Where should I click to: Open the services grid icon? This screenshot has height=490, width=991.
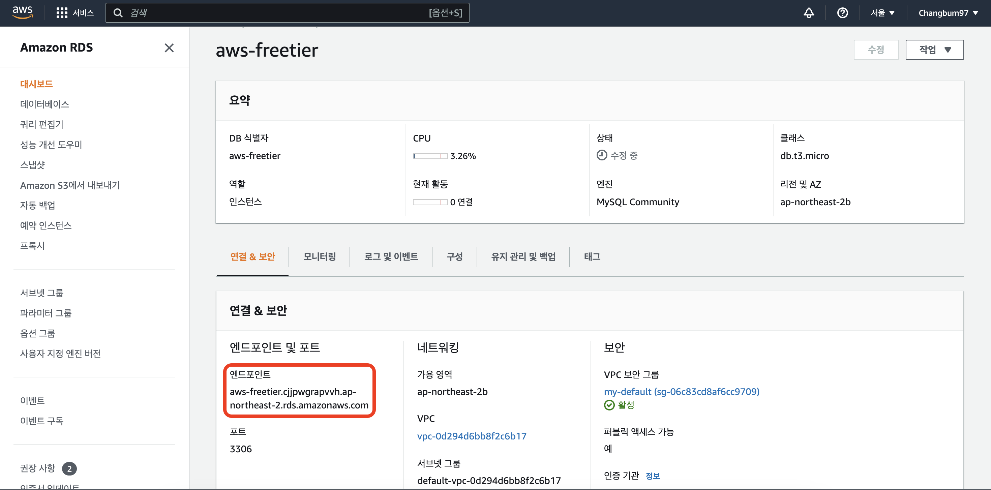pyautogui.click(x=62, y=13)
